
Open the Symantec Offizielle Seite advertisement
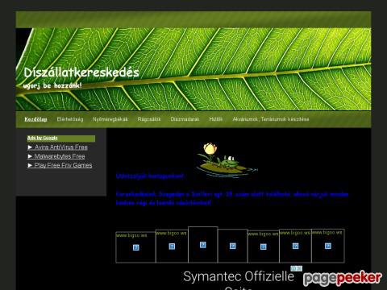click(x=239, y=280)
